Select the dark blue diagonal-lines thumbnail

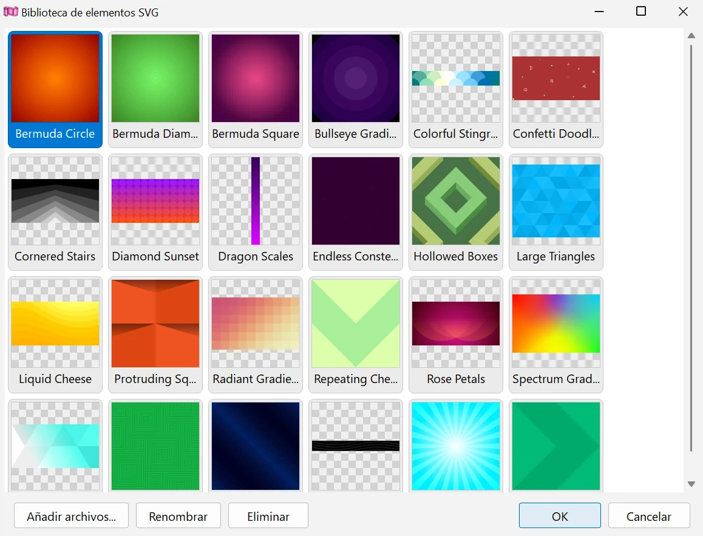click(x=256, y=446)
